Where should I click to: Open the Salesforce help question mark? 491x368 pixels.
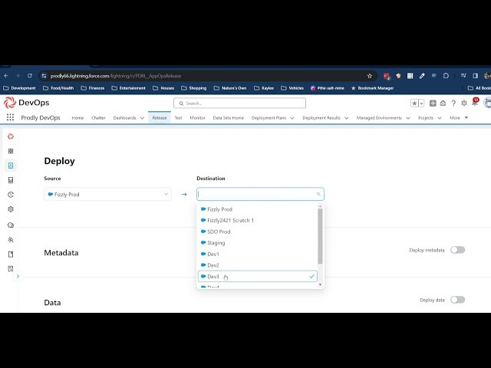pos(453,103)
